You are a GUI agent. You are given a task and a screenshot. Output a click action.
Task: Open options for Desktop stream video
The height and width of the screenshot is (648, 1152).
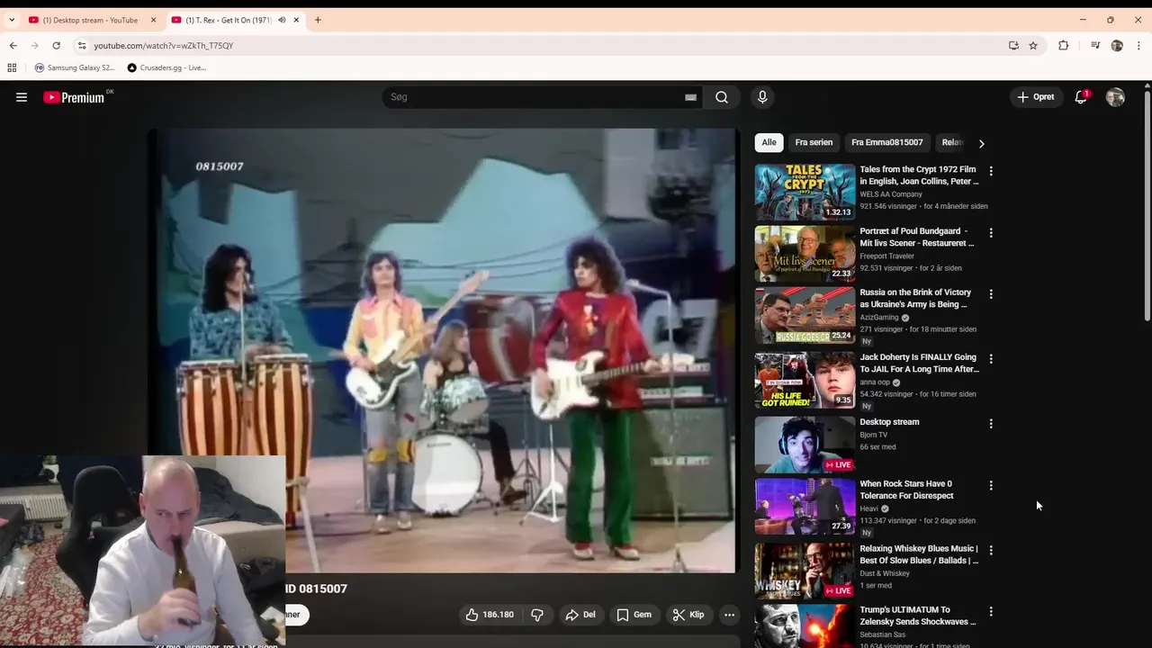[x=991, y=423]
